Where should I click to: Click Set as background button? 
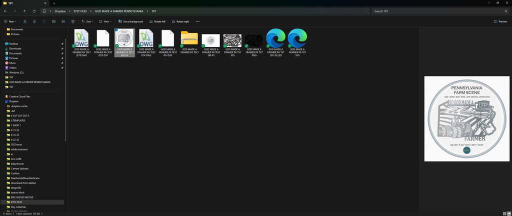tap(130, 21)
